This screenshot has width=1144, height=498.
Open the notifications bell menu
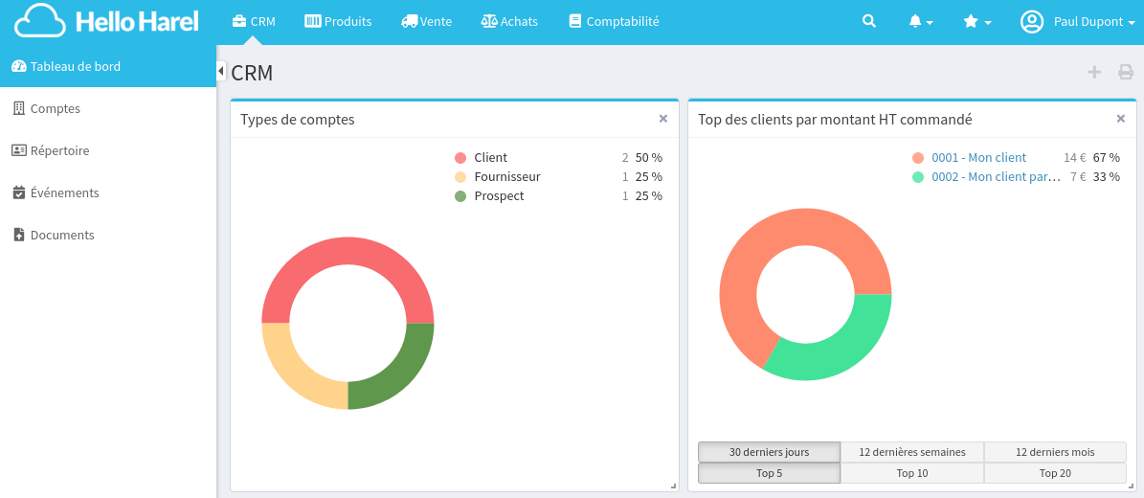(x=920, y=21)
